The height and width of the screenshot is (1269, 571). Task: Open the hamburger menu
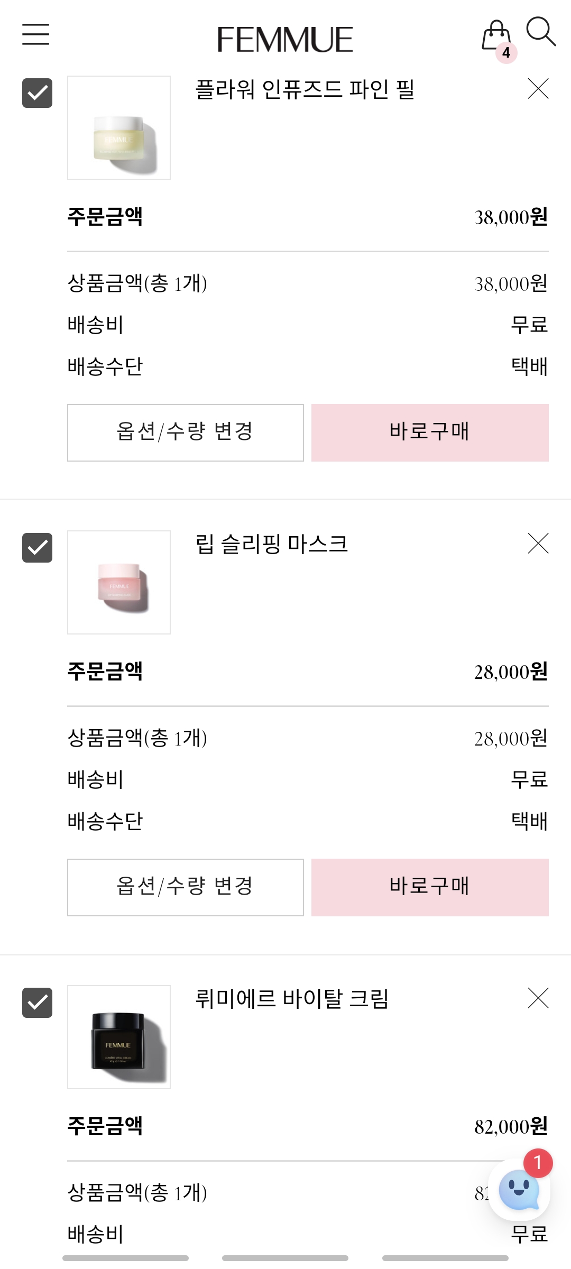[x=35, y=34]
